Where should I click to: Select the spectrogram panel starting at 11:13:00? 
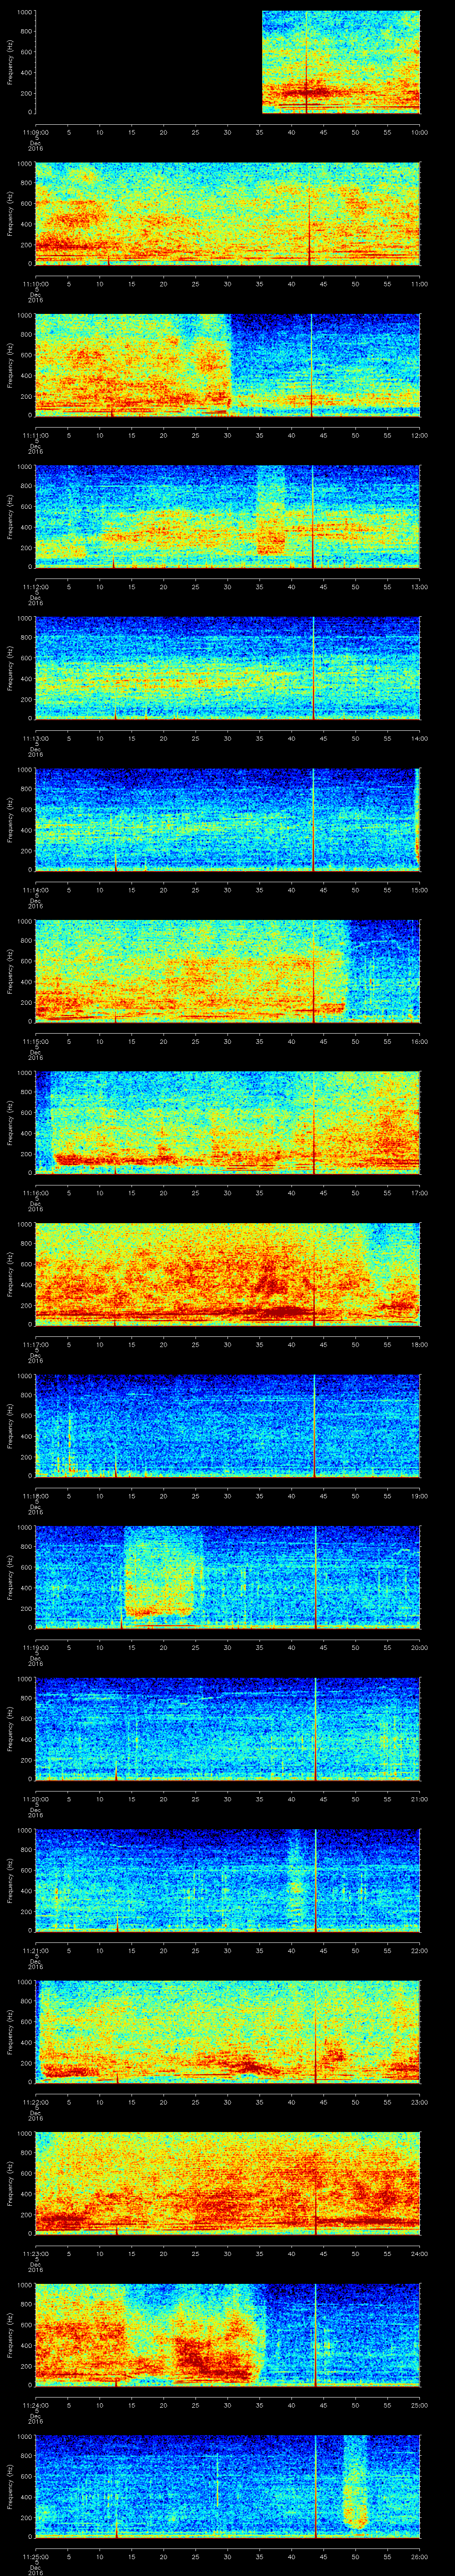click(228, 668)
